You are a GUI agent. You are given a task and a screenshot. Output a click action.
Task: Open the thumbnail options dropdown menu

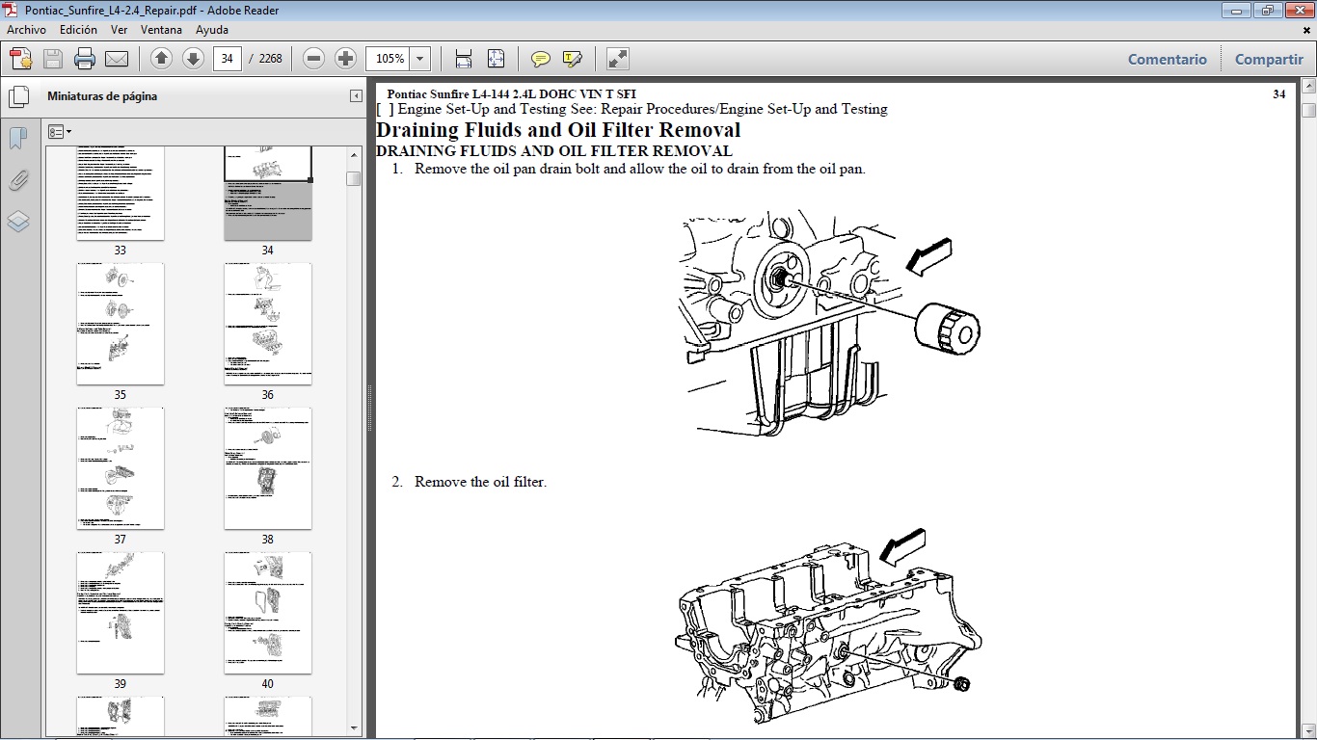click(x=60, y=131)
